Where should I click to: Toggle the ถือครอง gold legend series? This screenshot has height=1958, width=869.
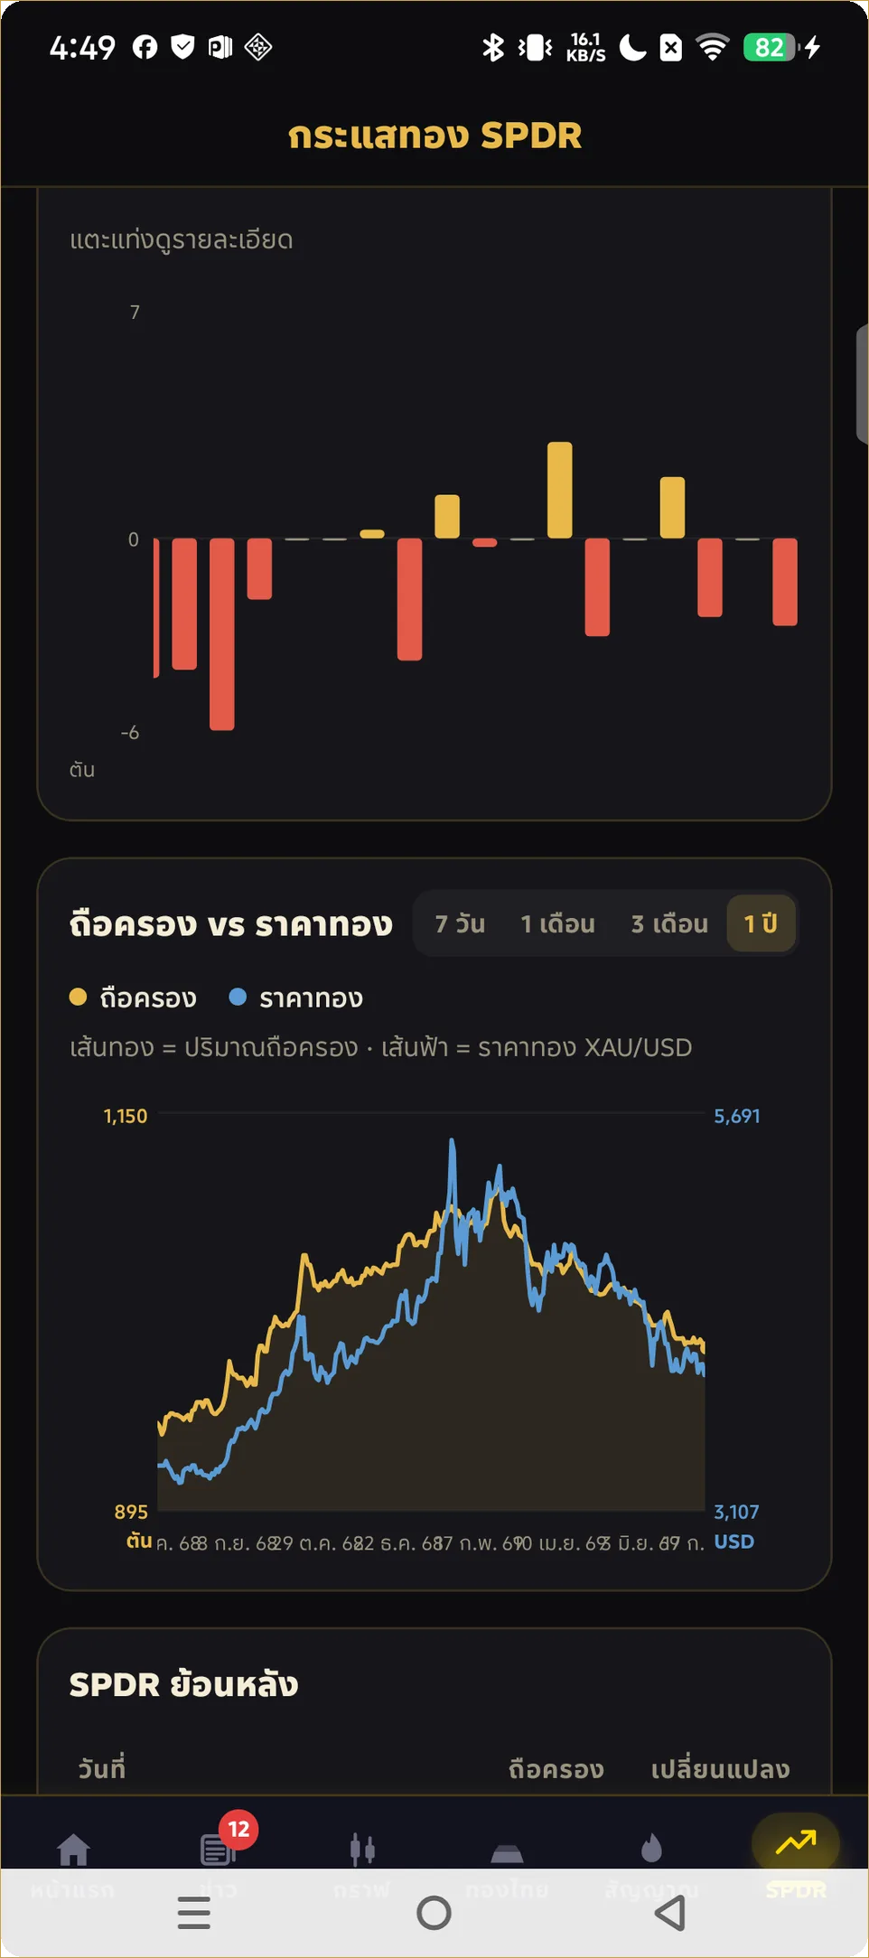point(133,998)
